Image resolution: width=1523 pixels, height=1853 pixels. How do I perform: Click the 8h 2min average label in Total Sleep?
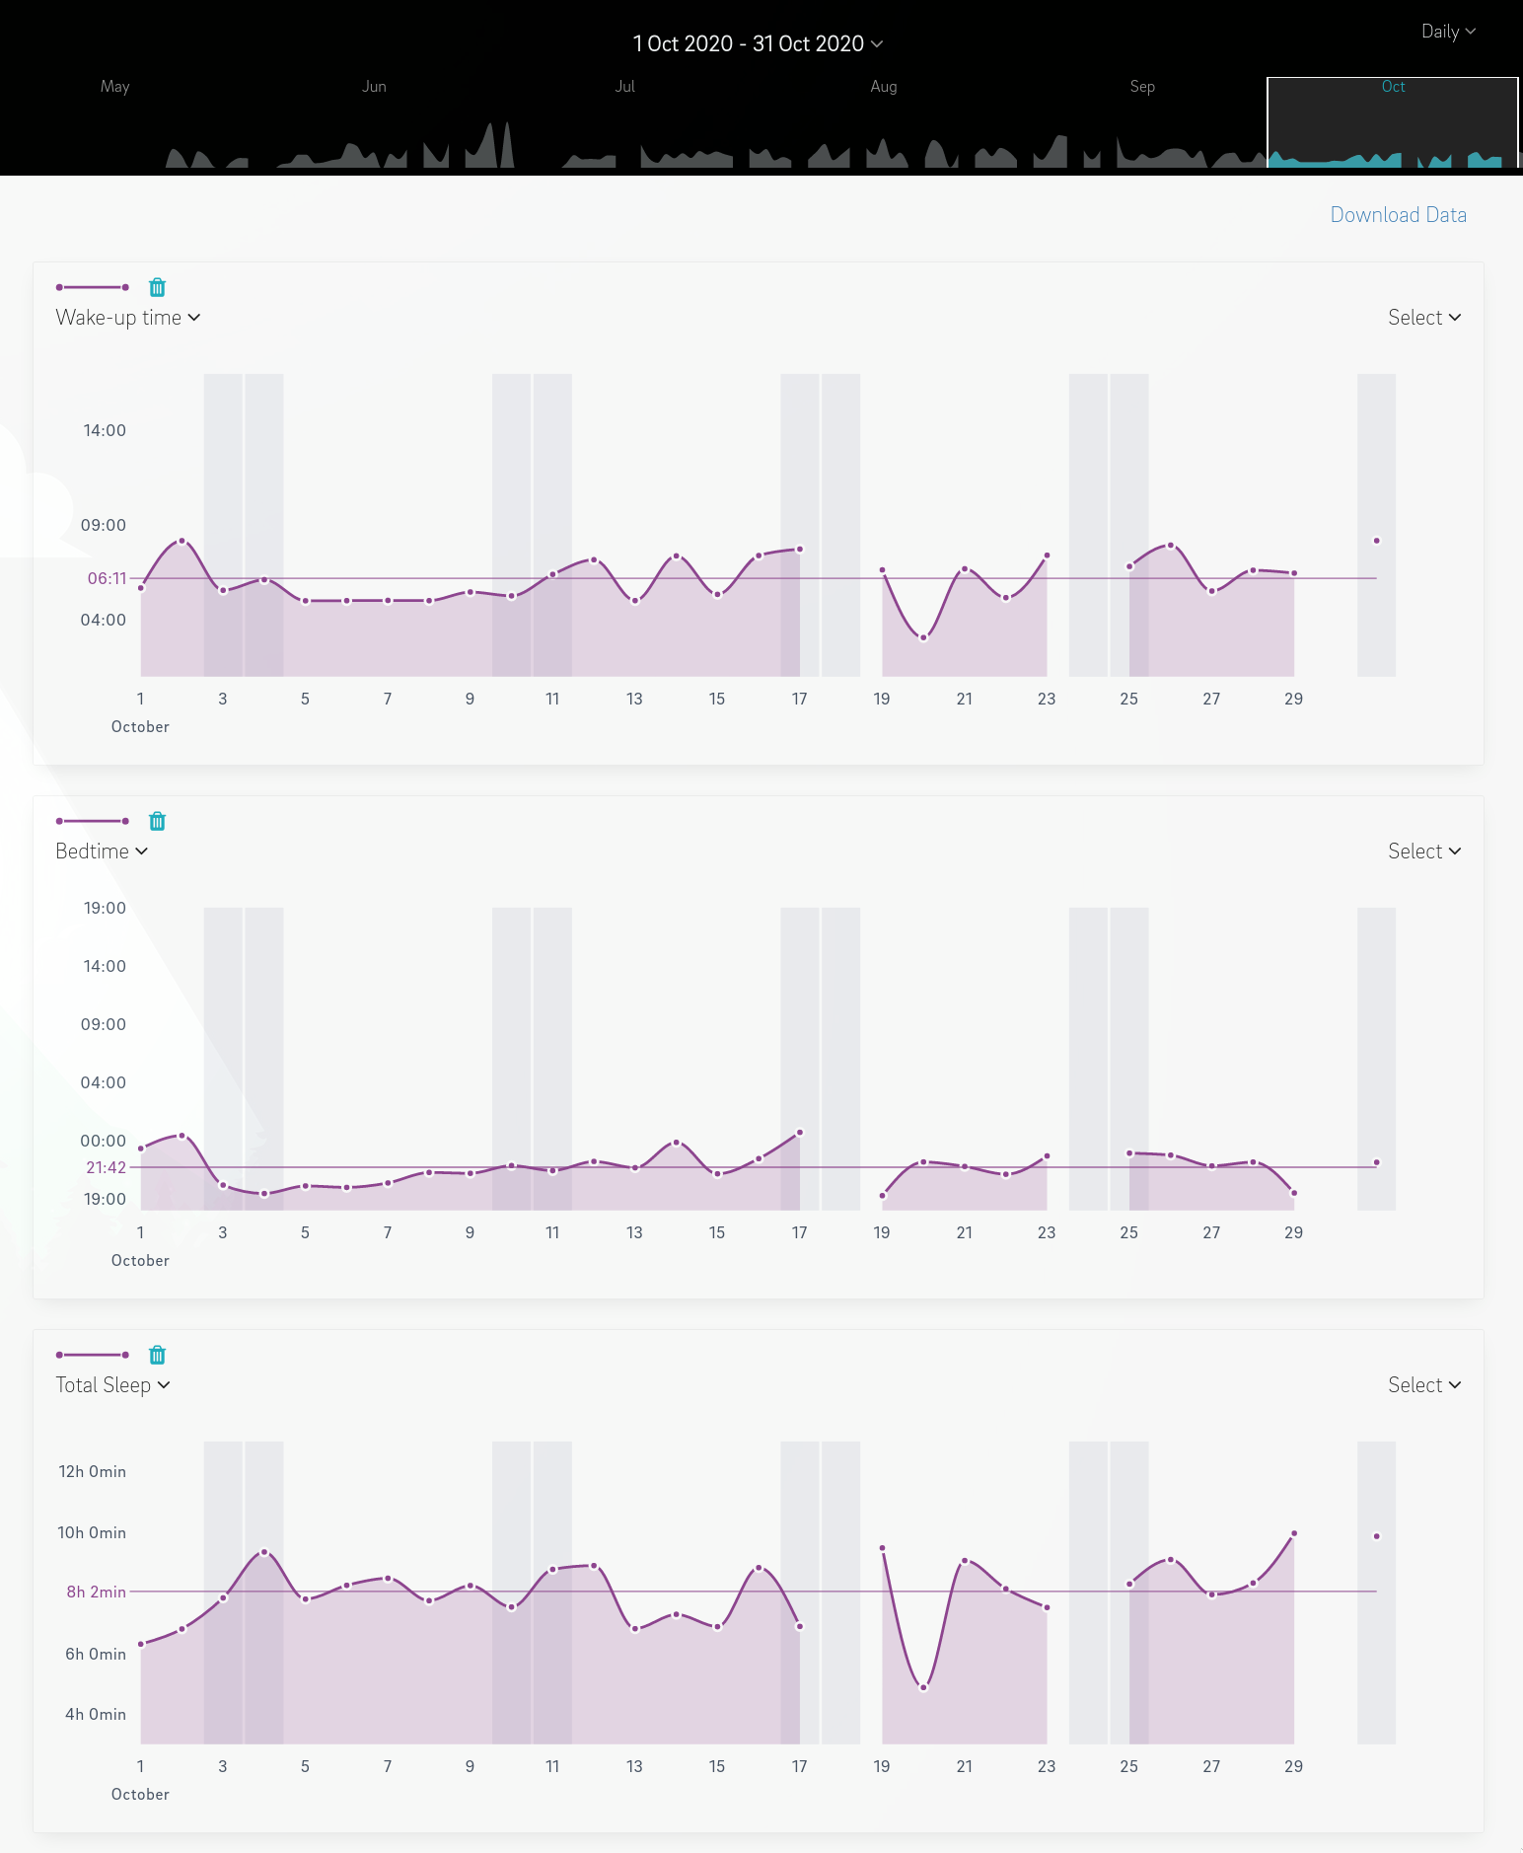[x=96, y=1592]
